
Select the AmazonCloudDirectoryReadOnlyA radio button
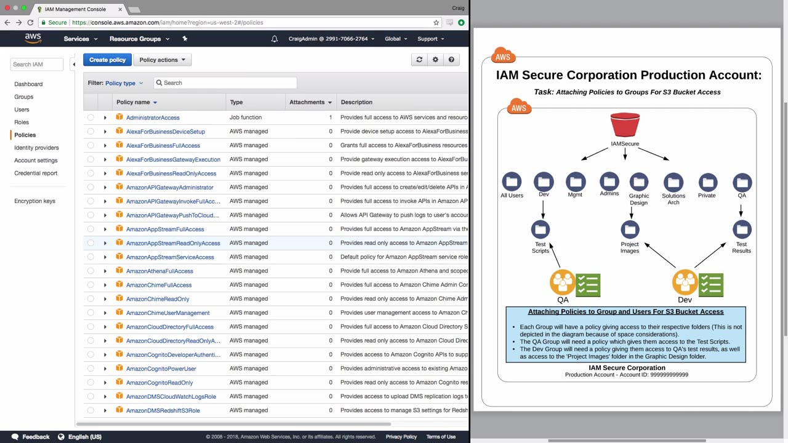(90, 341)
